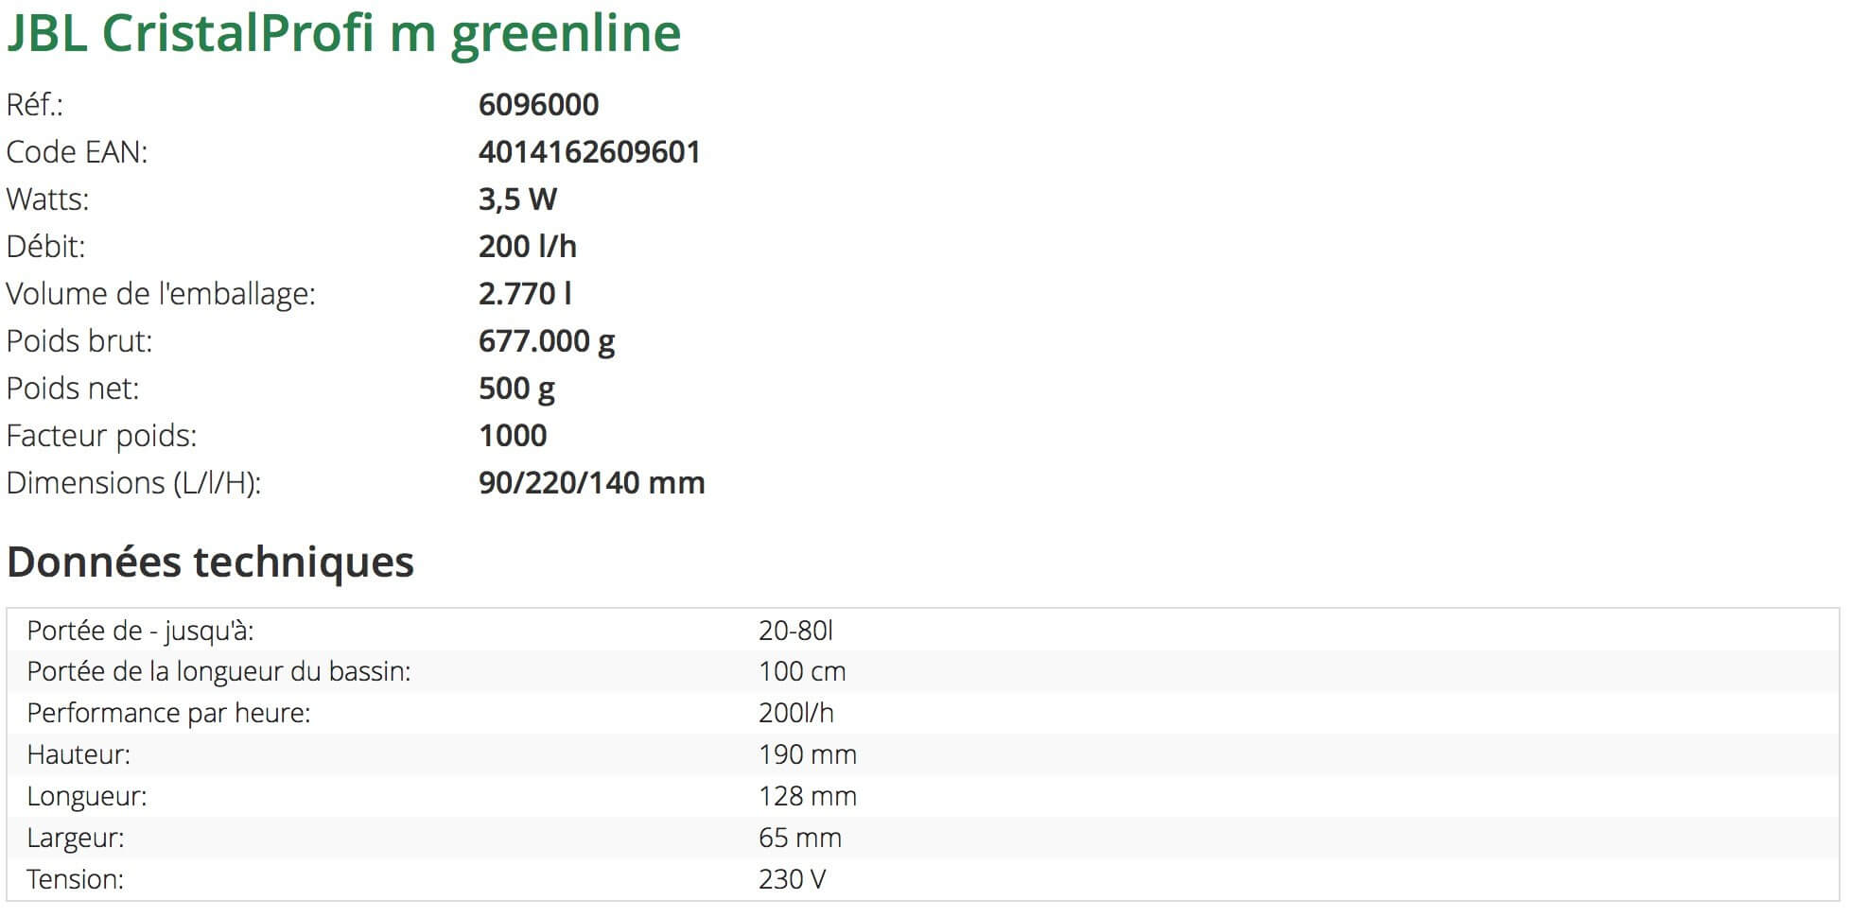This screenshot has width=1850, height=917.
Task: Click the Performance par heure label
Action: click(x=168, y=714)
